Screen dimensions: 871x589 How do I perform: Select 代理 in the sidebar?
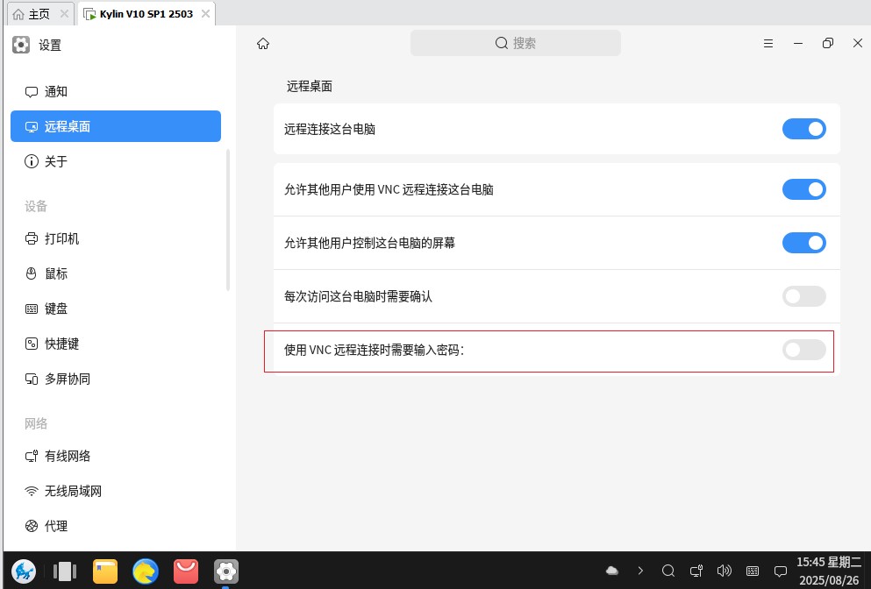coord(116,526)
